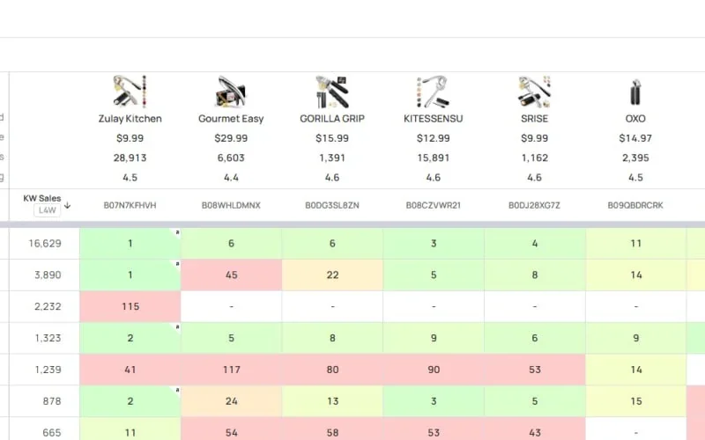Viewport: 705px width, 440px height.
Task: Select the orange cell showing 22
Action: (332, 275)
